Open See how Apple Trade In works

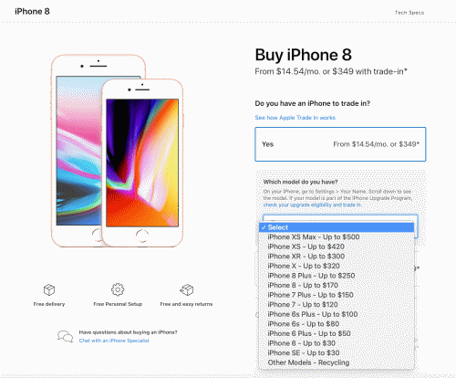(295, 118)
